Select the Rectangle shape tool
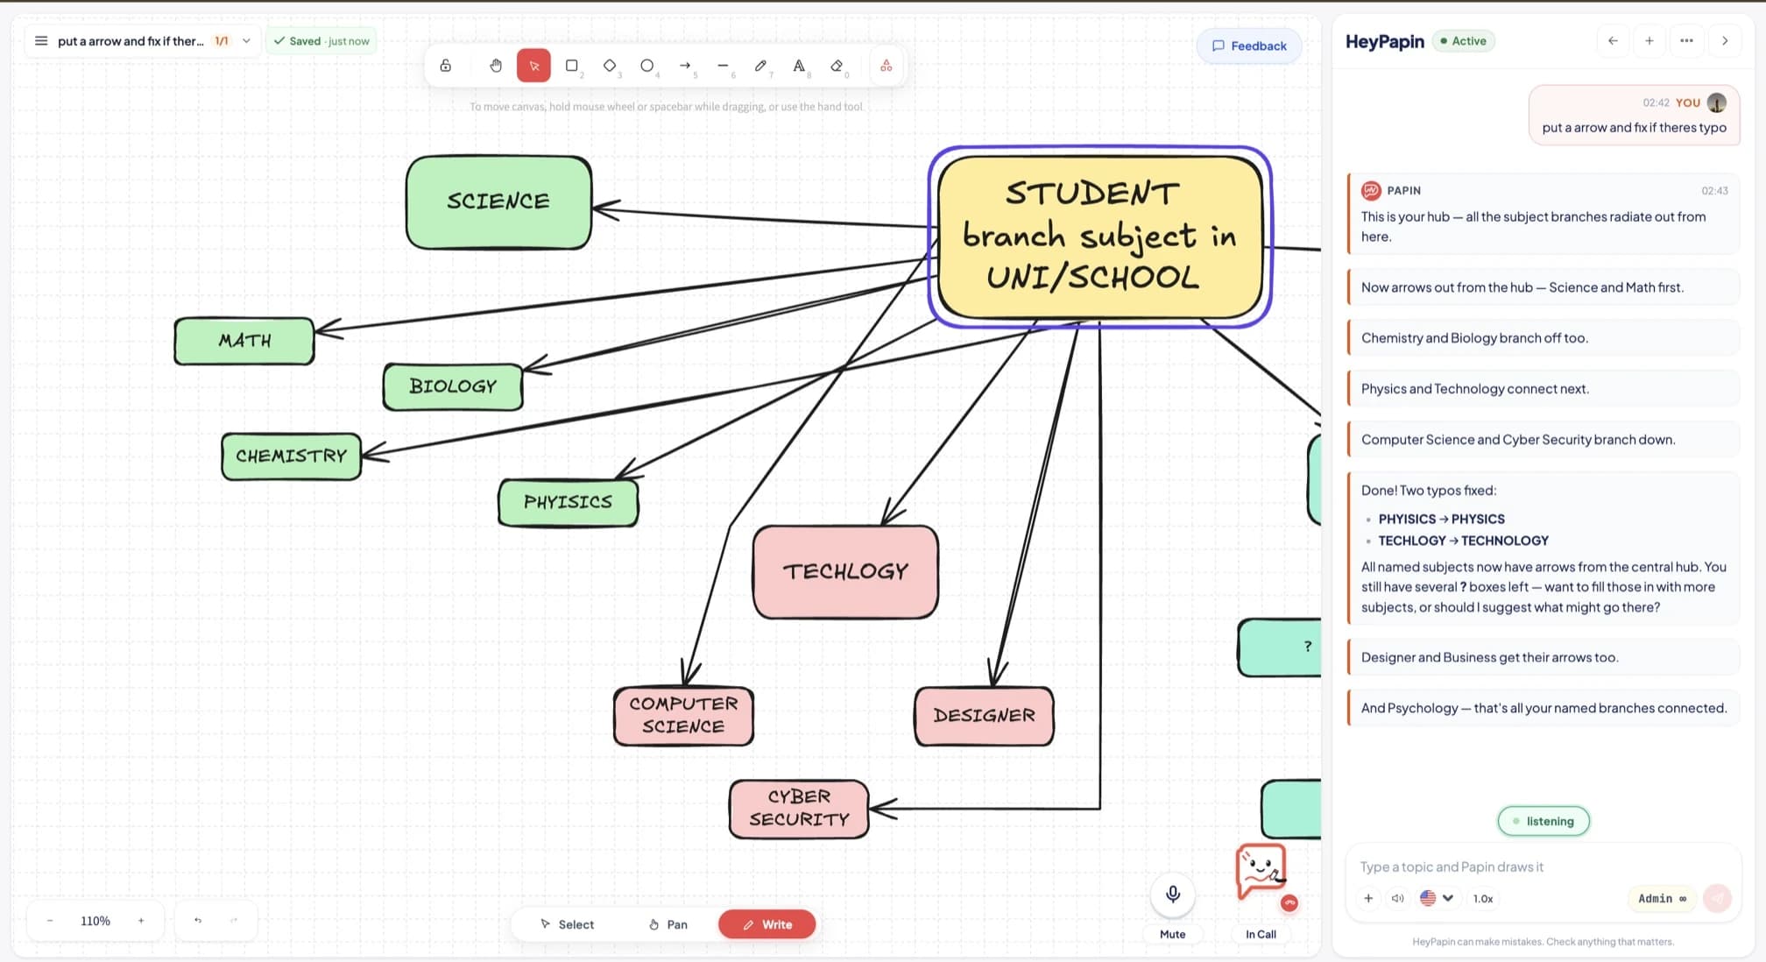Screen dimensions: 1766x962 (572, 66)
